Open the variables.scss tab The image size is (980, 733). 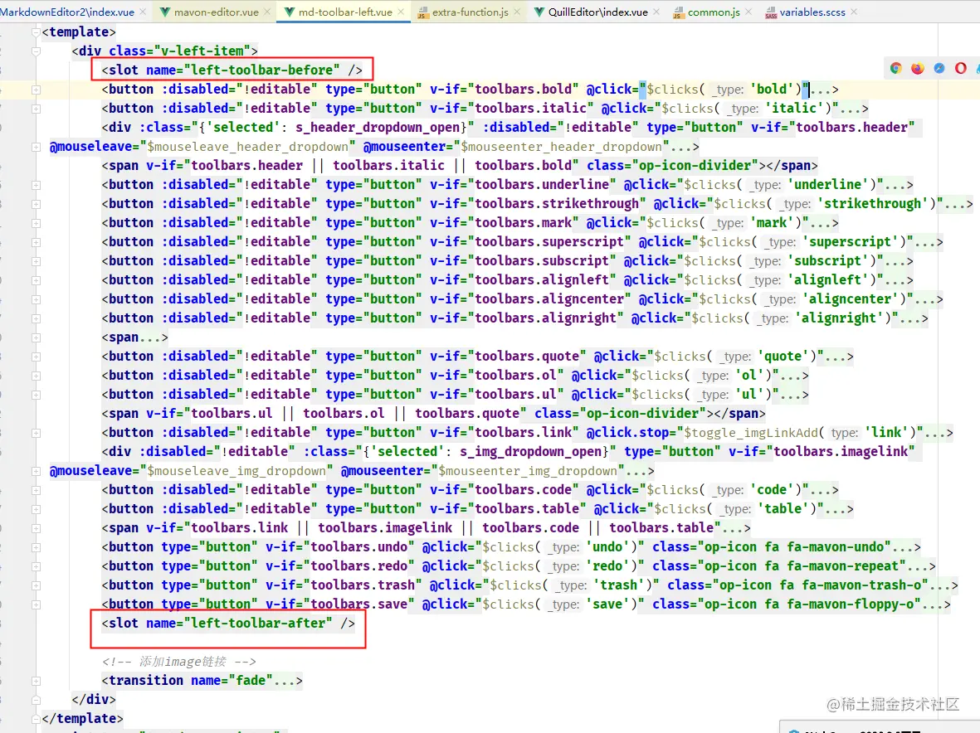coord(812,12)
